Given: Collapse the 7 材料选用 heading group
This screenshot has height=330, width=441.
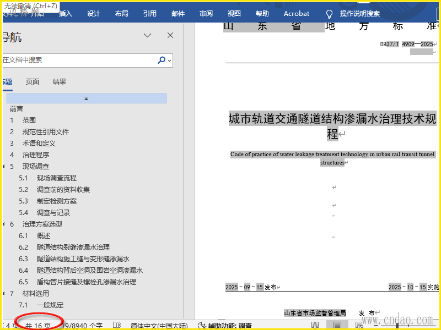Looking at the screenshot, I should tap(4, 294).
